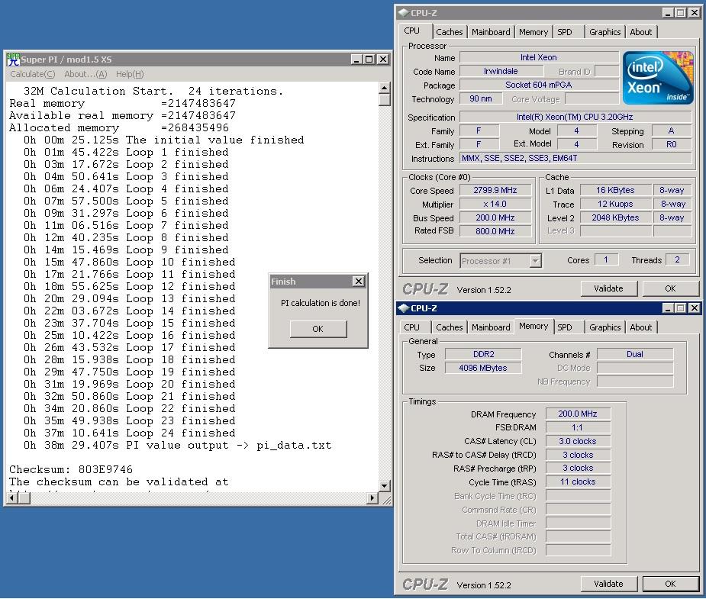706x599 pixels.
Task: Maximize the Super PI window
Action: pos(369,59)
